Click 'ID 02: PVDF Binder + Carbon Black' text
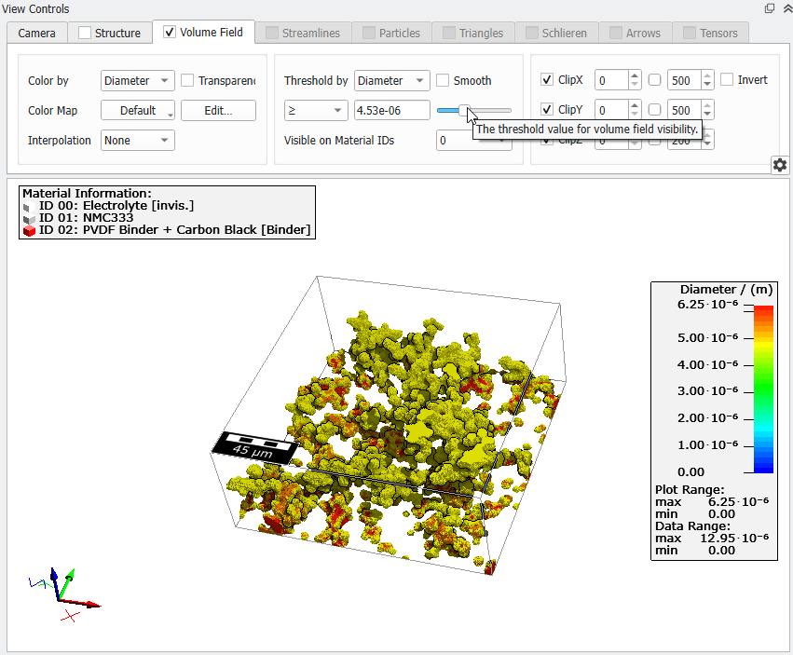The image size is (793, 655). [175, 230]
